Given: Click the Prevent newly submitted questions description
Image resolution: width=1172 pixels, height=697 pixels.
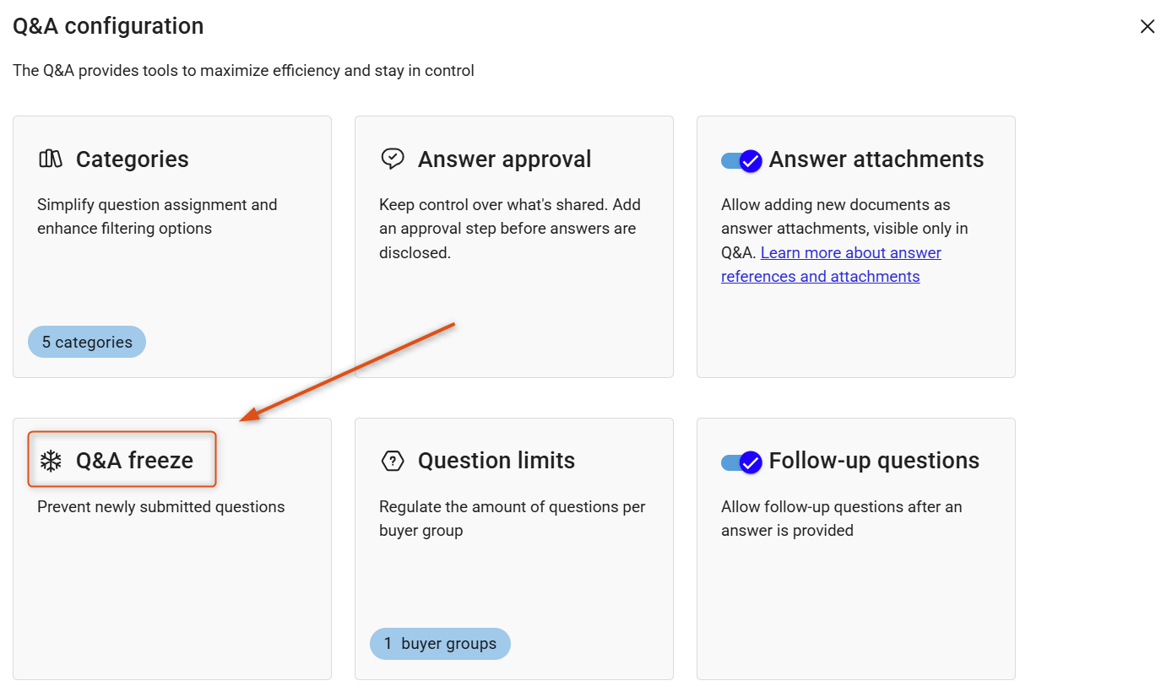Looking at the screenshot, I should click(x=161, y=507).
